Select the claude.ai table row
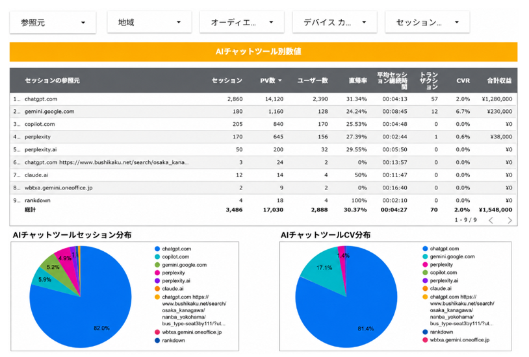The image size is (529, 357). point(263,175)
